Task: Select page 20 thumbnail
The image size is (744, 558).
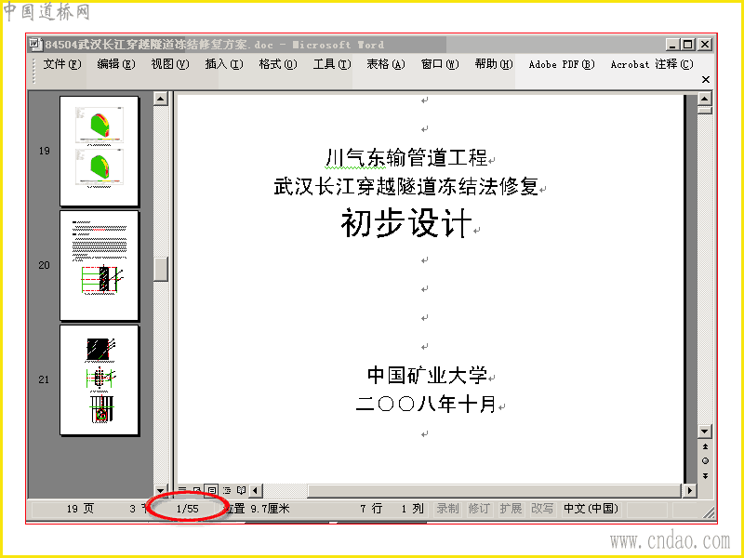Action: (100, 265)
